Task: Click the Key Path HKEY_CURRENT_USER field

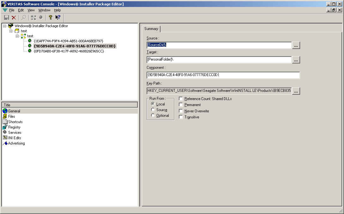Action: [219, 91]
